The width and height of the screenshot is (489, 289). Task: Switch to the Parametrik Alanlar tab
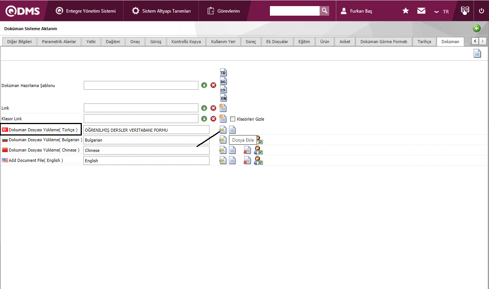click(59, 42)
